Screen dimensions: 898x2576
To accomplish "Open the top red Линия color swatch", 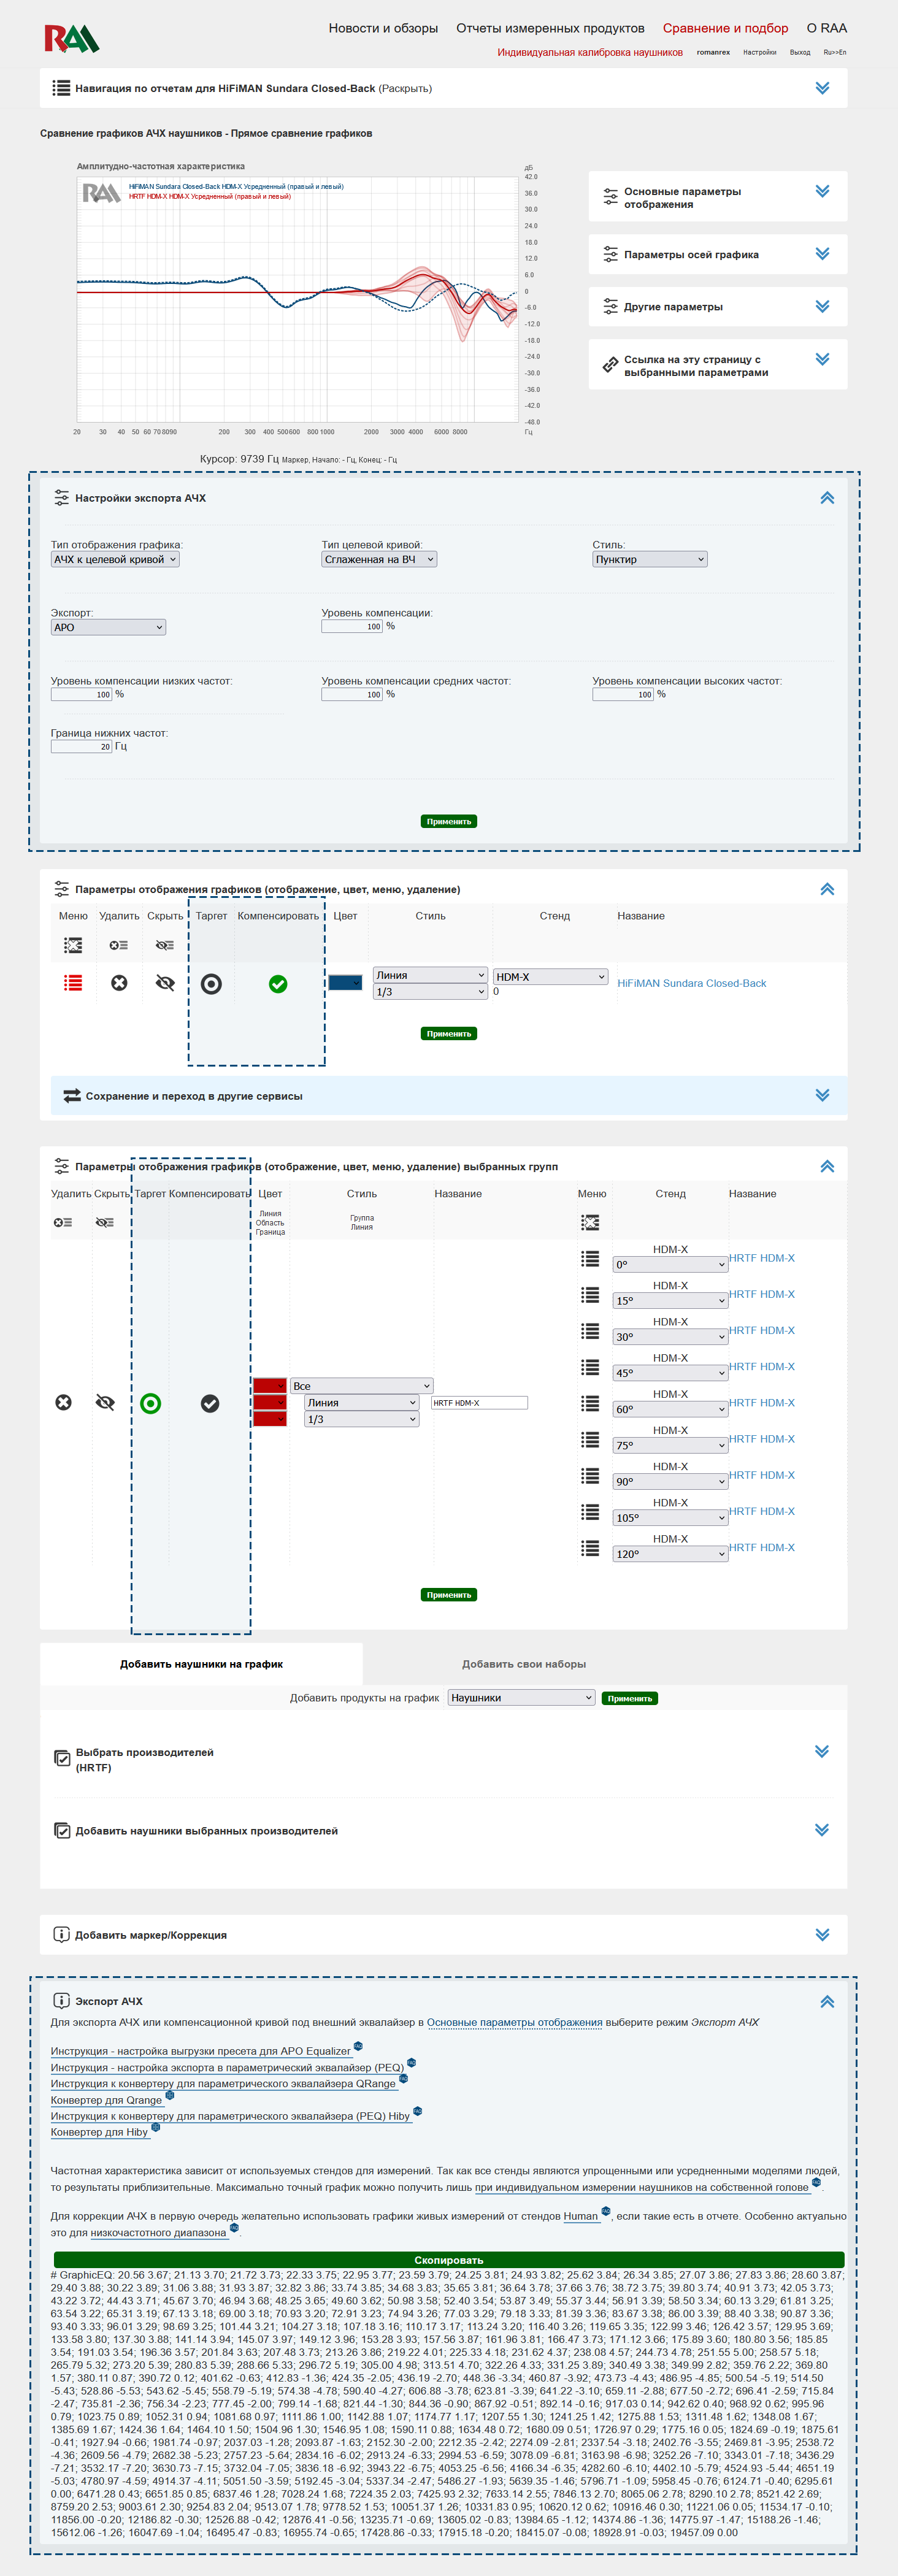I will click(270, 1386).
